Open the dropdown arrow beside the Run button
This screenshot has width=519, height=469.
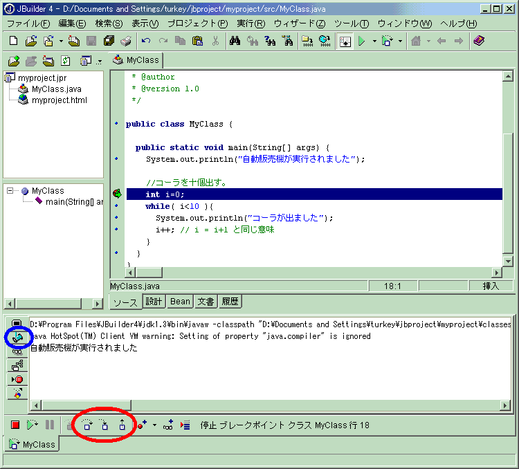pyautogui.click(x=374, y=41)
